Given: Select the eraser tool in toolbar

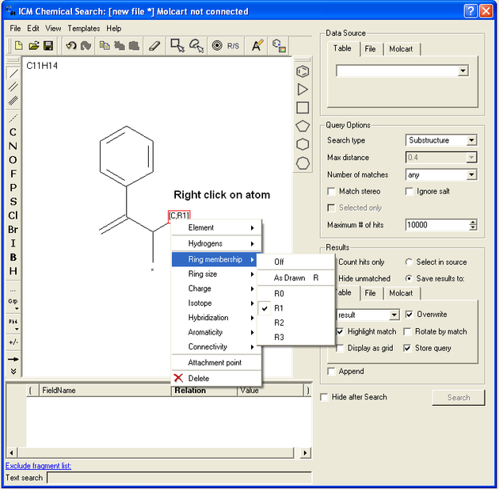Looking at the screenshot, I should (154, 46).
